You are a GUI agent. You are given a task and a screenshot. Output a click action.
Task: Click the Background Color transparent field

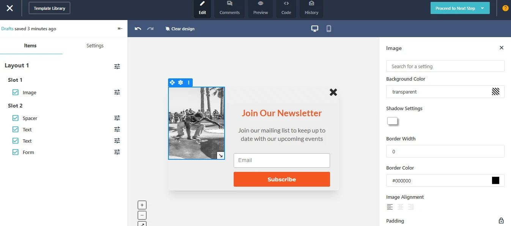pyautogui.click(x=445, y=92)
